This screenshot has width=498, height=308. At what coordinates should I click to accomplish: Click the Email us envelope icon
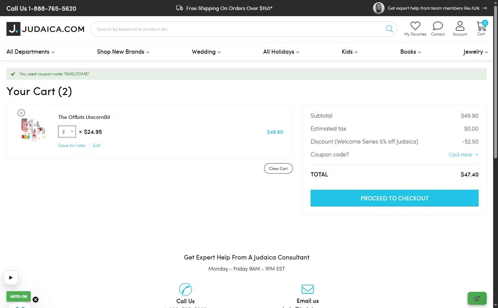(308, 289)
